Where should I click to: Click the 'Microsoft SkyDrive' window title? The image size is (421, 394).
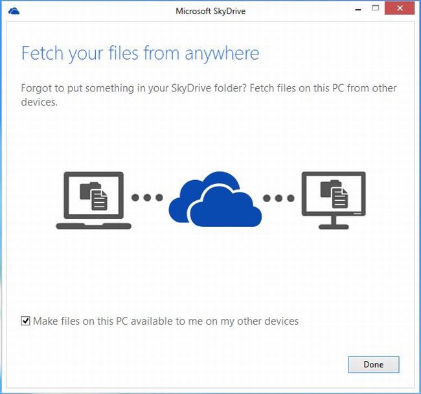210,11
